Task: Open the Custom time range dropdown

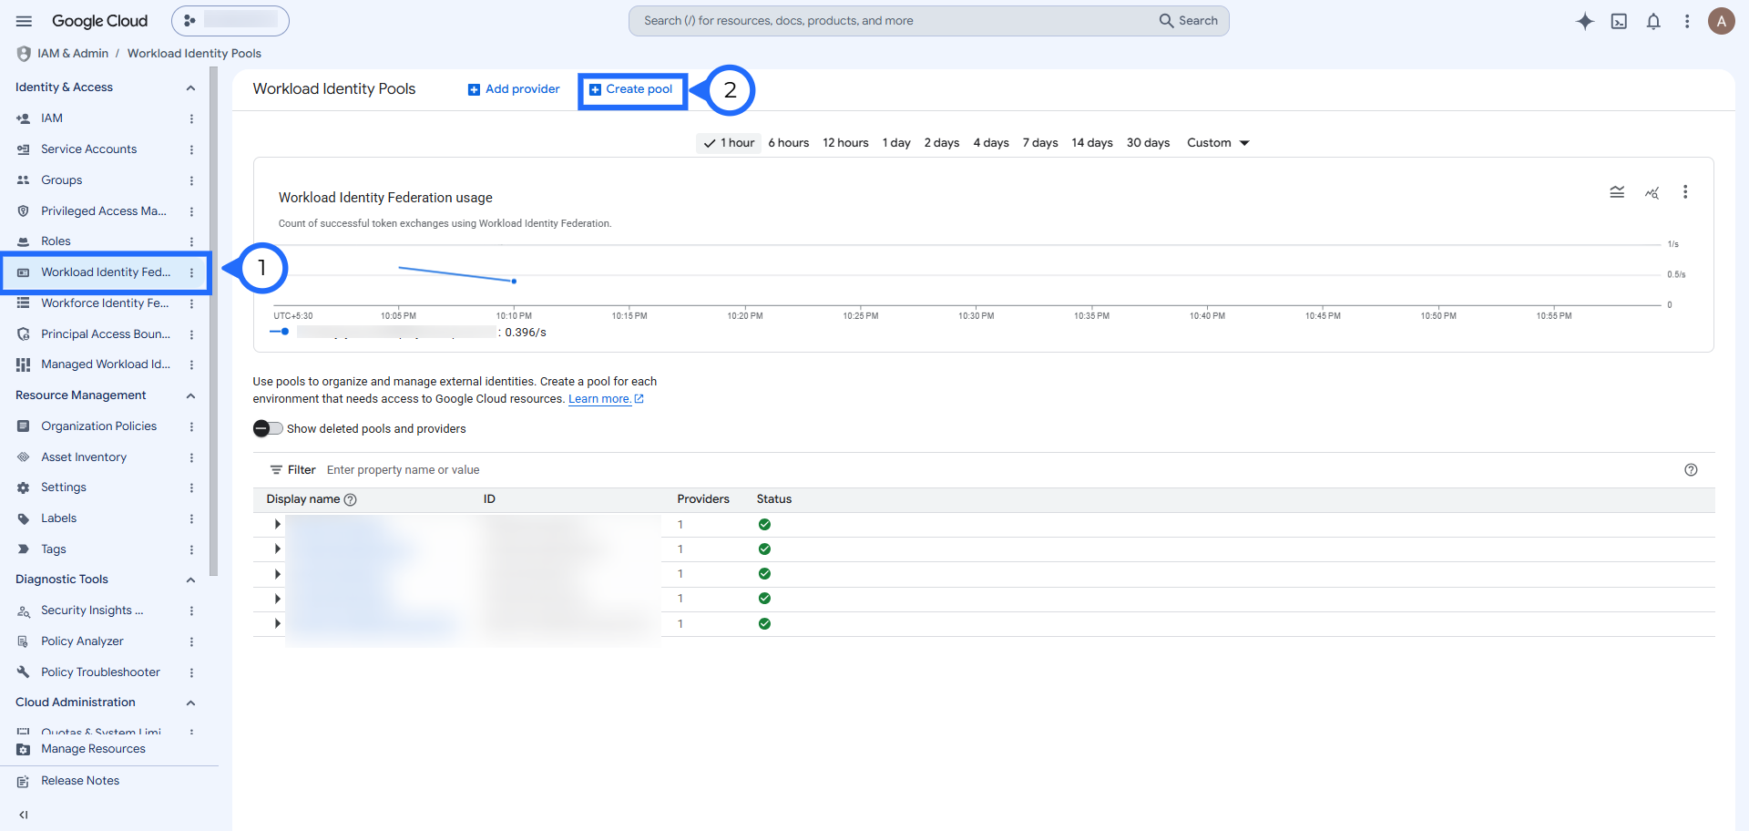Action: [x=1218, y=143]
